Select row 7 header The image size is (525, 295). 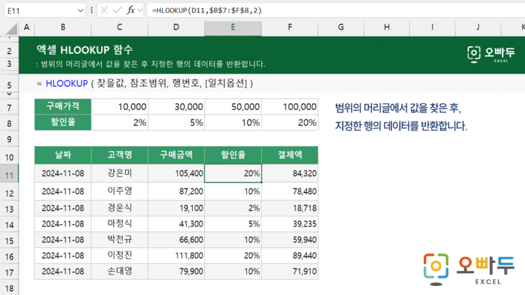[10, 107]
